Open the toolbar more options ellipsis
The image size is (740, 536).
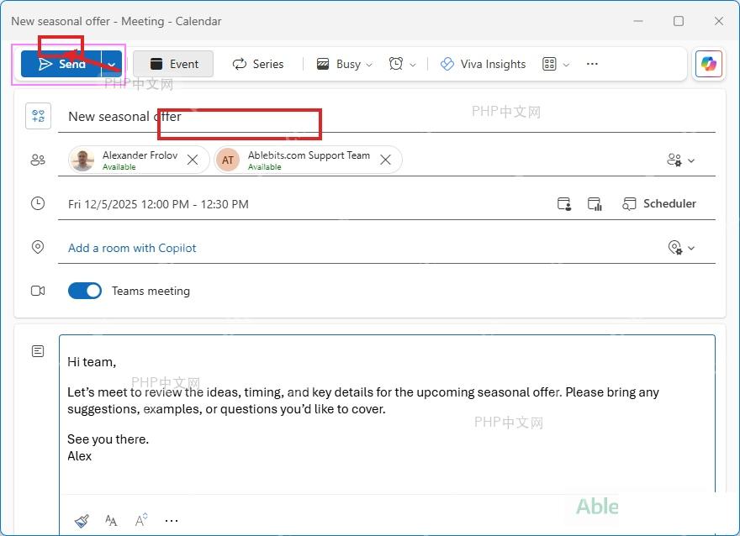click(592, 64)
